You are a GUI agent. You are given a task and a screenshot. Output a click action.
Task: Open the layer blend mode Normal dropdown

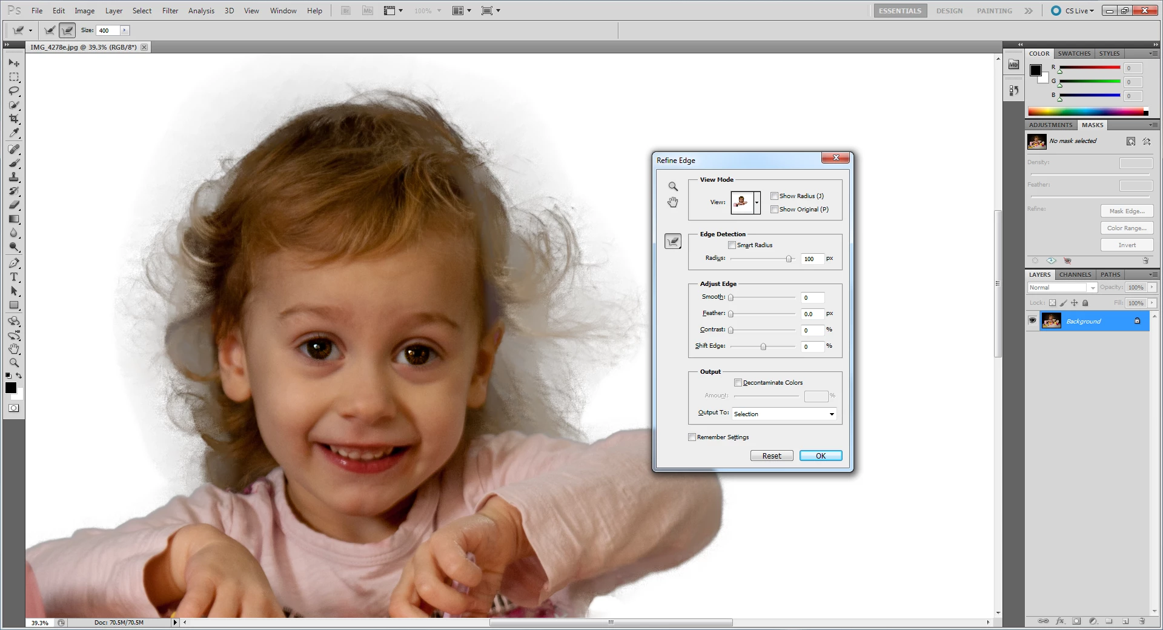[x=1062, y=288]
